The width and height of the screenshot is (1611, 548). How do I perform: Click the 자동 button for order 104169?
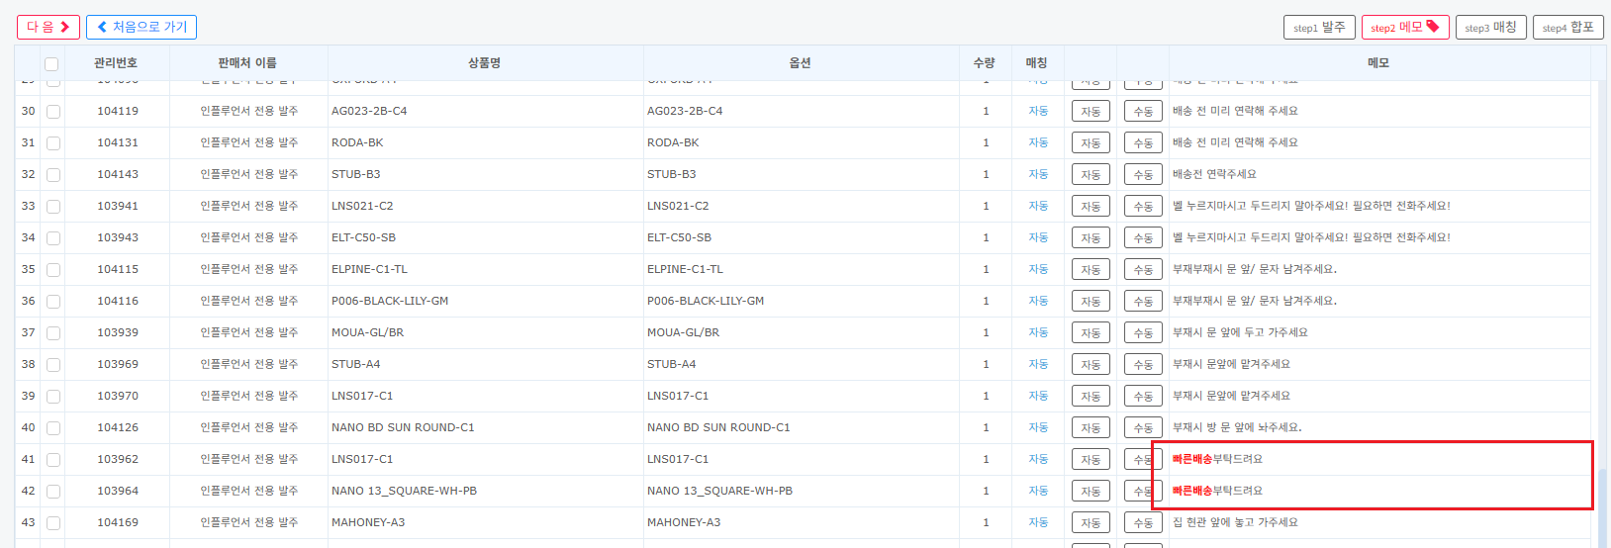tap(1090, 523)
